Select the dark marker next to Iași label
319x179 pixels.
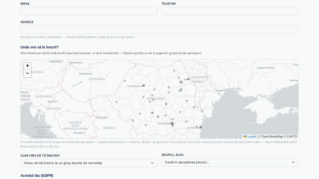188,79
